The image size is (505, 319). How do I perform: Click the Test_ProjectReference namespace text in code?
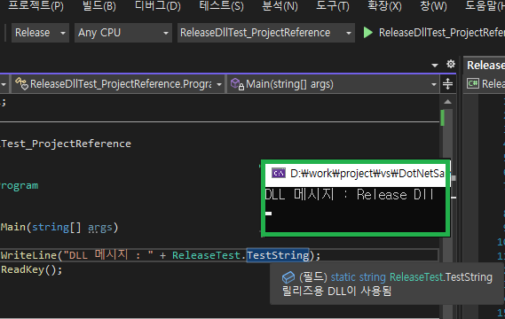[66, 144]
